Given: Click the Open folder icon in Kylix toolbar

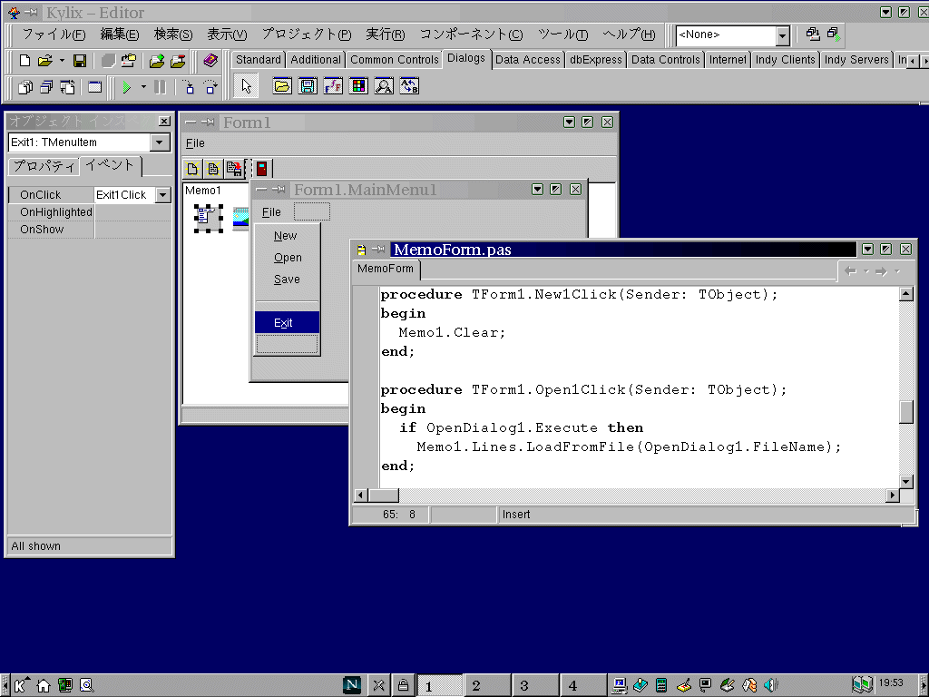Looking at the screenshot, I should point(45,61).
